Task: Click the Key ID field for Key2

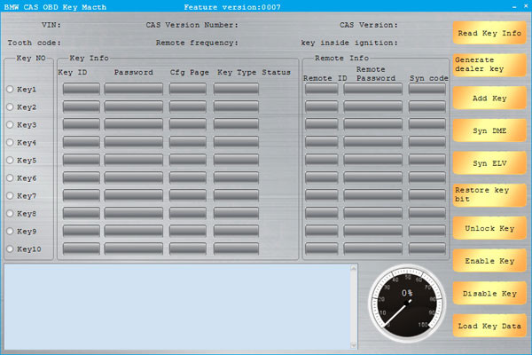Action: point(82,106)
